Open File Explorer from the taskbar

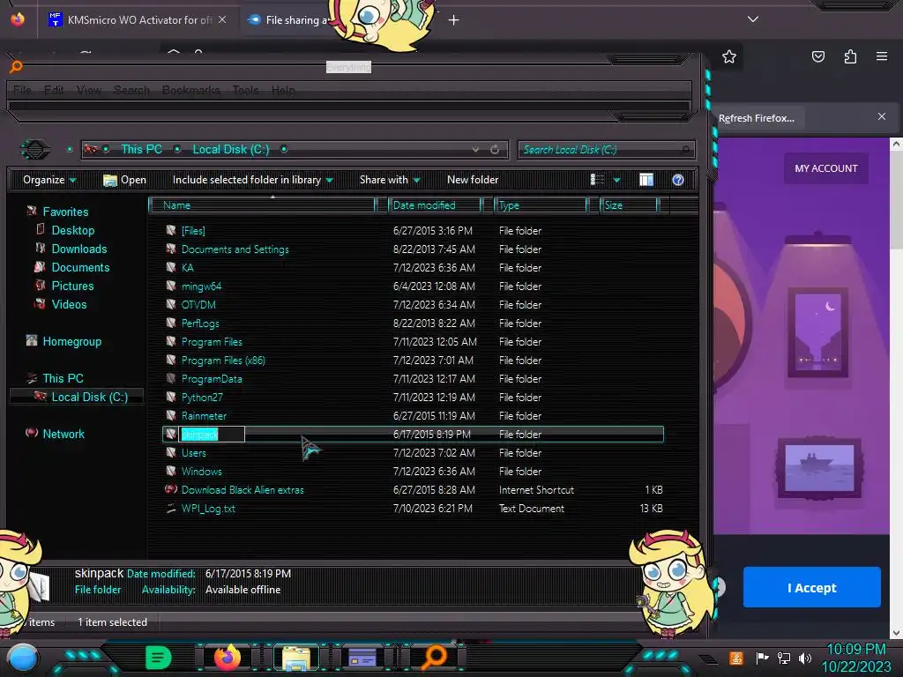click(296, 658)
